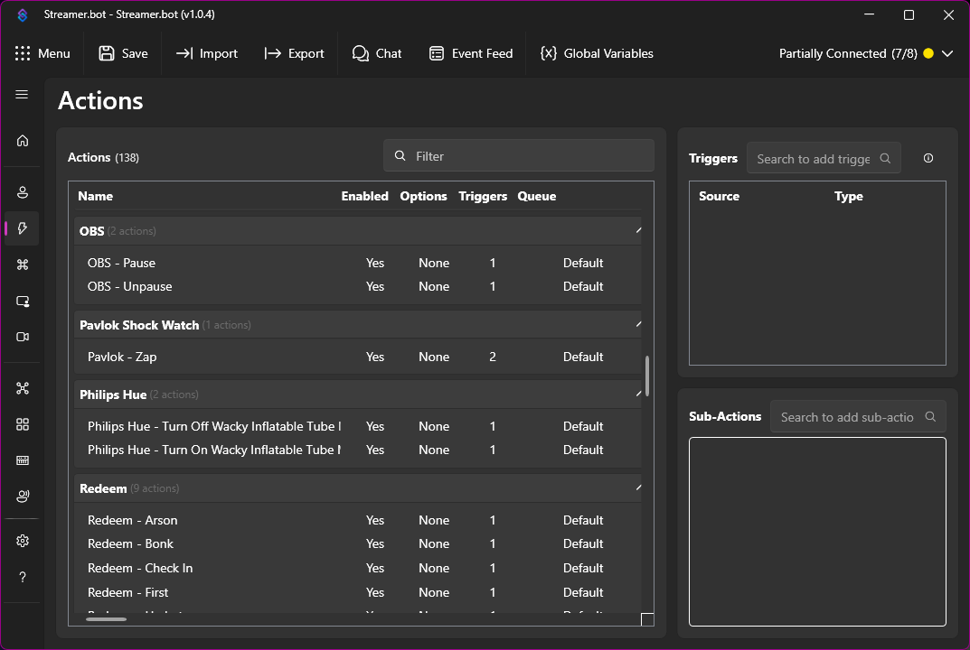
Task: Open Global Variables
Action: coord(597,54)
